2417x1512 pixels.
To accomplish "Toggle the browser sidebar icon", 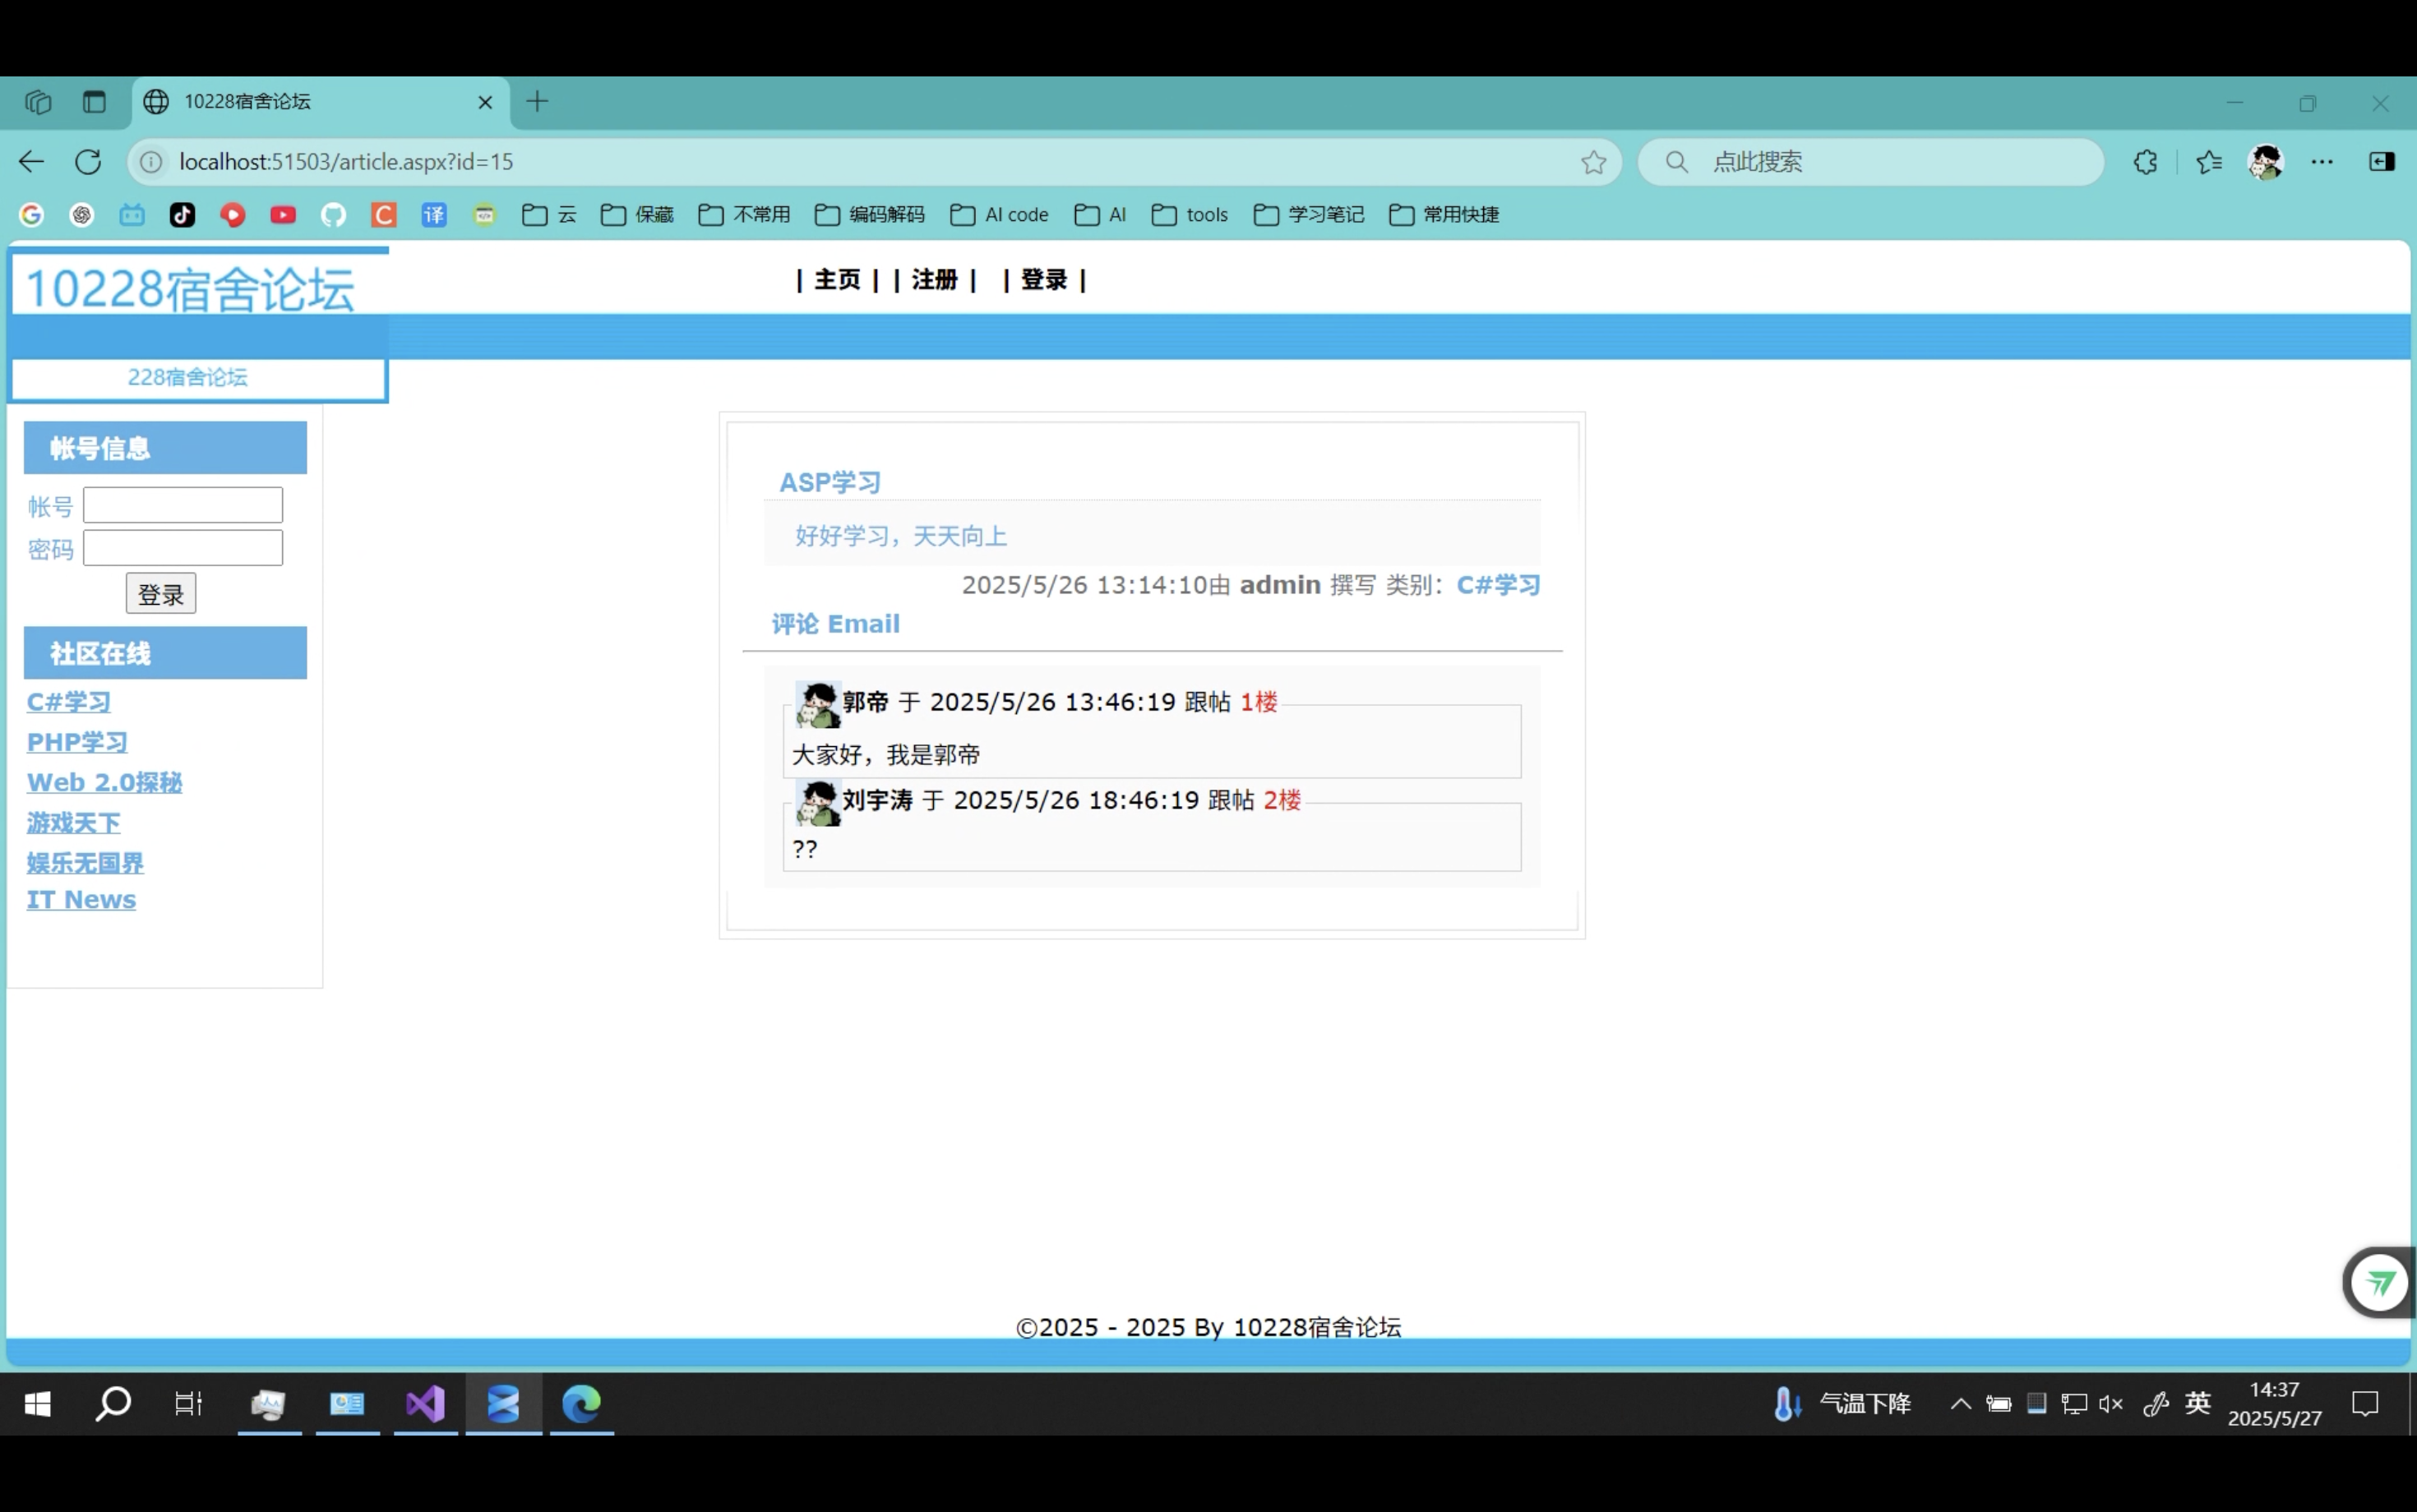I will coord(2382,162).
